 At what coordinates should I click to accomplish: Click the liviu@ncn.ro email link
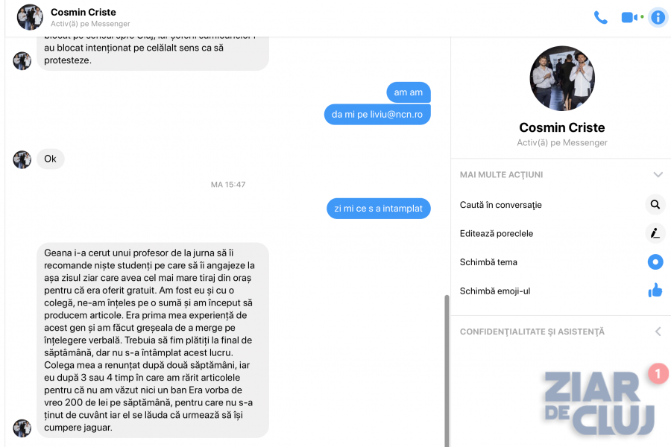[x=397, y=114]
